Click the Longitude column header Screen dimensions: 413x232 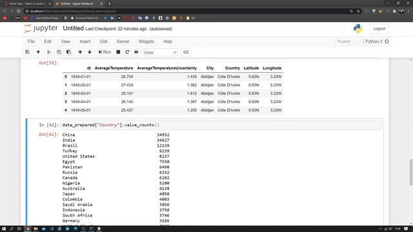tap(272, 68)
